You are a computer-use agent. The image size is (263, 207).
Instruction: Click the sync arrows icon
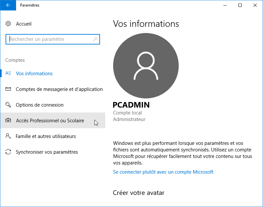point(8,152)
